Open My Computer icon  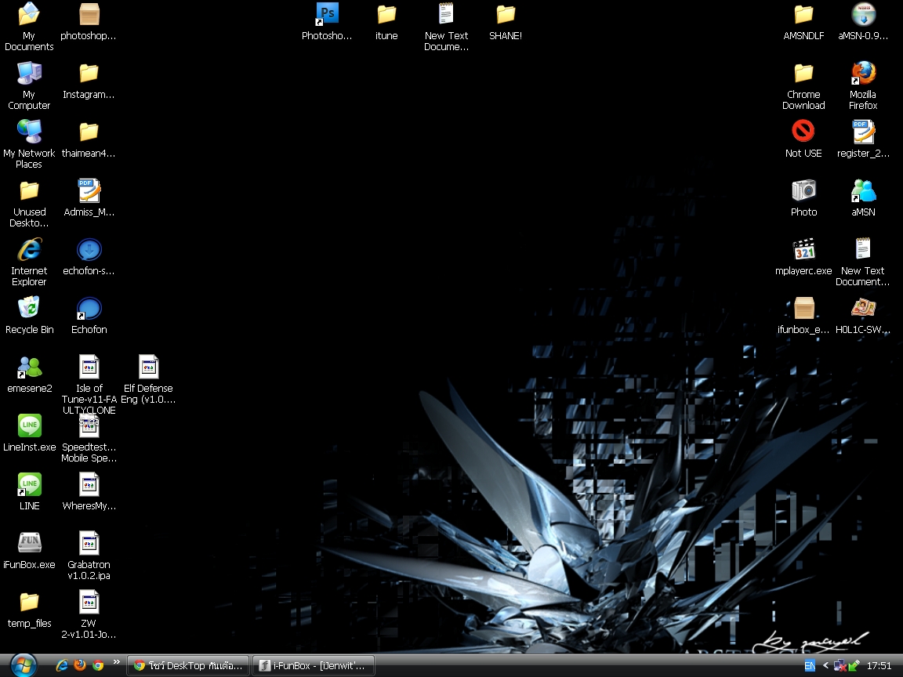click(29, 73)
